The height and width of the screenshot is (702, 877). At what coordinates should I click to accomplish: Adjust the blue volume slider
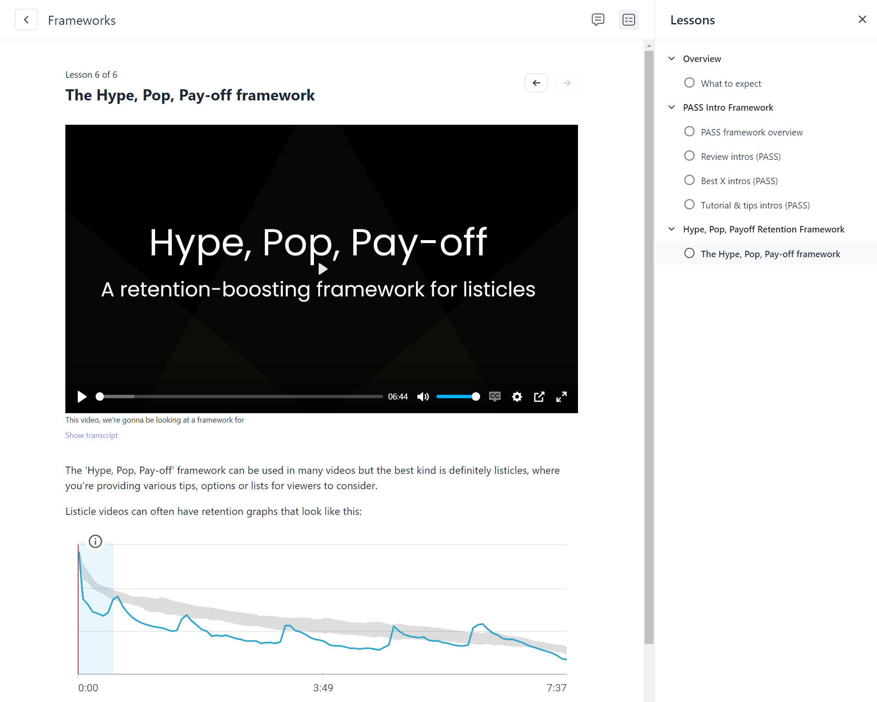pos(458,397)
